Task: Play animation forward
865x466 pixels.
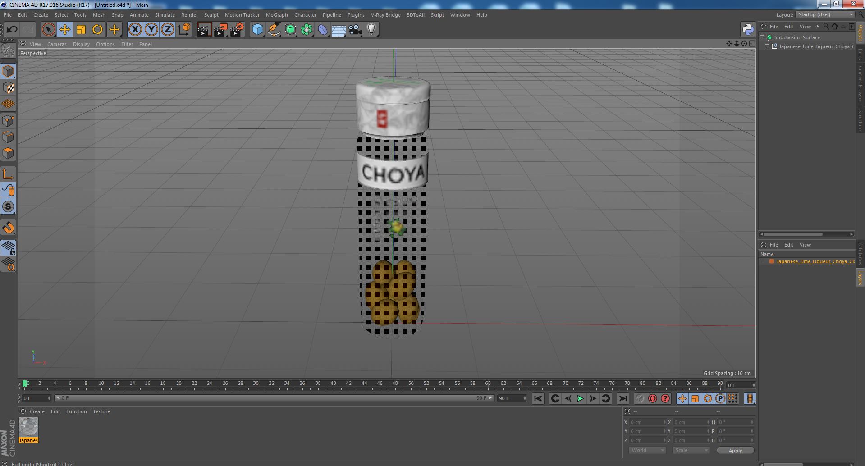Action: tap(580, 398)
